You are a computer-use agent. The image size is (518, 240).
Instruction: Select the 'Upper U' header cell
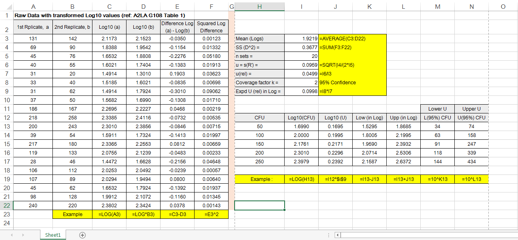click(471, 109)
